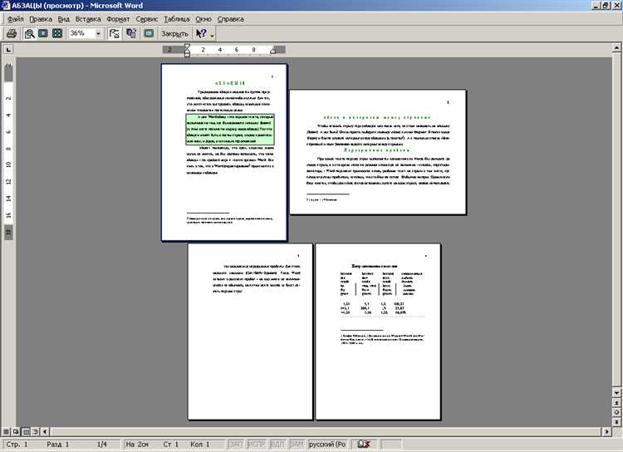Click the left indent box marker on the ruler
This screenshot has width=623, height=452.
click(187, 55)
